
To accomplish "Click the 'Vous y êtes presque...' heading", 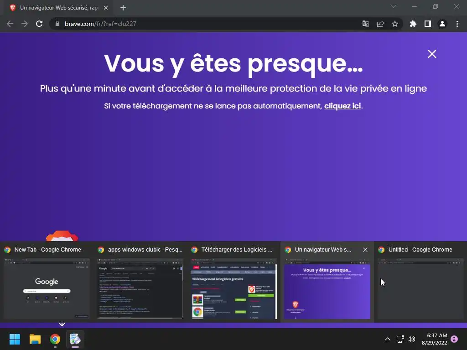I will [x=233, y=63].
